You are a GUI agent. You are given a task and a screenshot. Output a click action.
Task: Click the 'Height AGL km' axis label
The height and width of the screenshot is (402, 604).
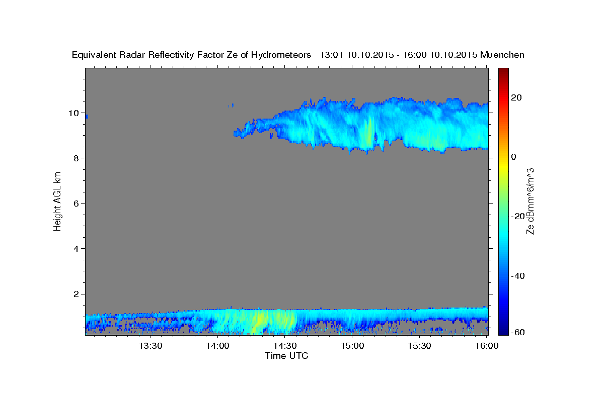(x=57, y=201)
